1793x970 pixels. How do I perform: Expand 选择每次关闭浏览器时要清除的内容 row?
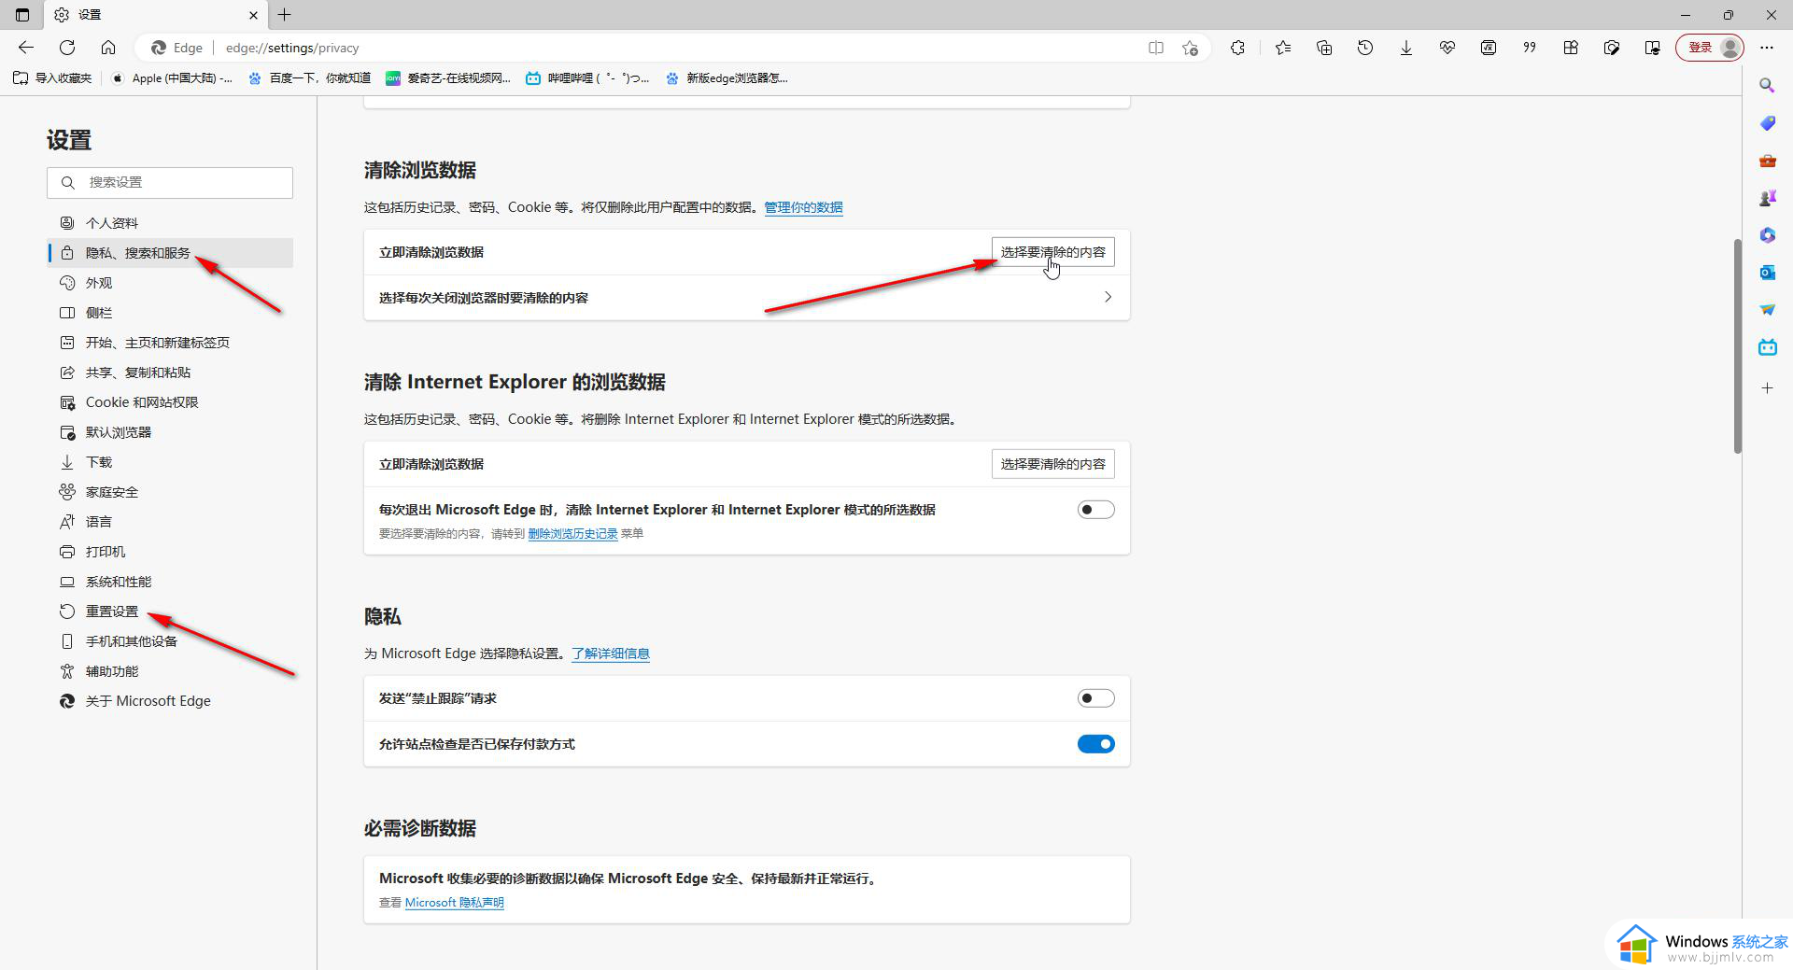point(746,298)
